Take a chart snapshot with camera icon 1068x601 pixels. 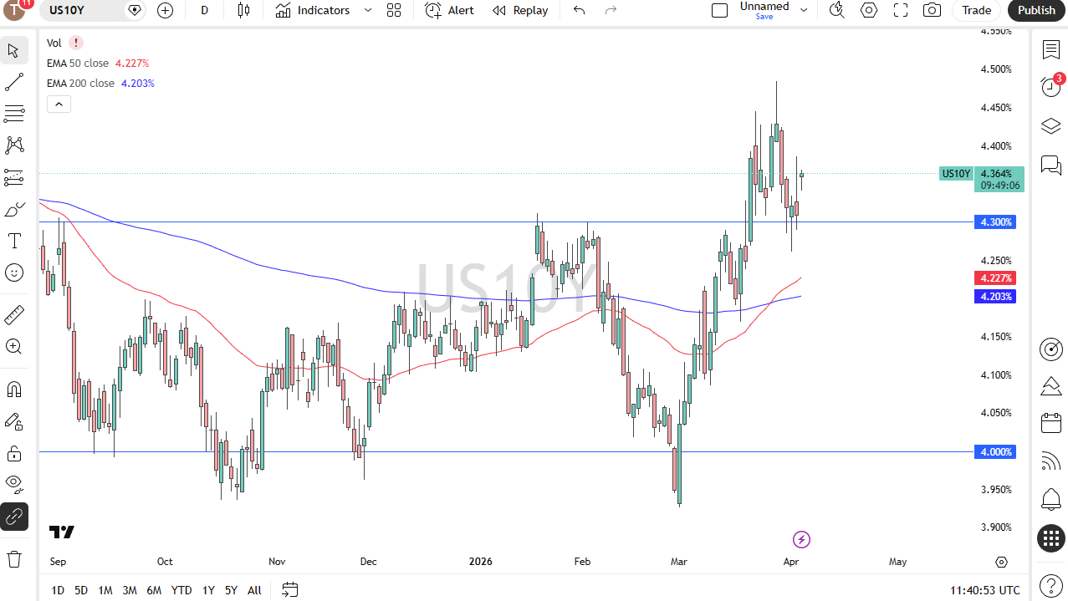(932, 10)
